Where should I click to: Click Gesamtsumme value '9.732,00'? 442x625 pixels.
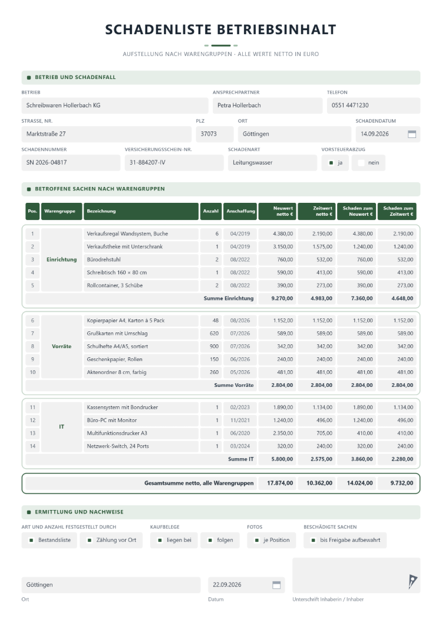point(397,483)
